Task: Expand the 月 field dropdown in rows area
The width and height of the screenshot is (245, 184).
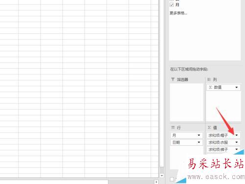Action: 199,135
